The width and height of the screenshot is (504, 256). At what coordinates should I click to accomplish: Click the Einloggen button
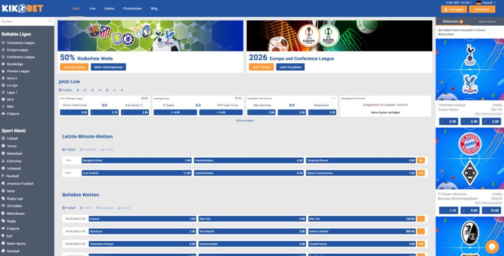click(x=454, y=9)
